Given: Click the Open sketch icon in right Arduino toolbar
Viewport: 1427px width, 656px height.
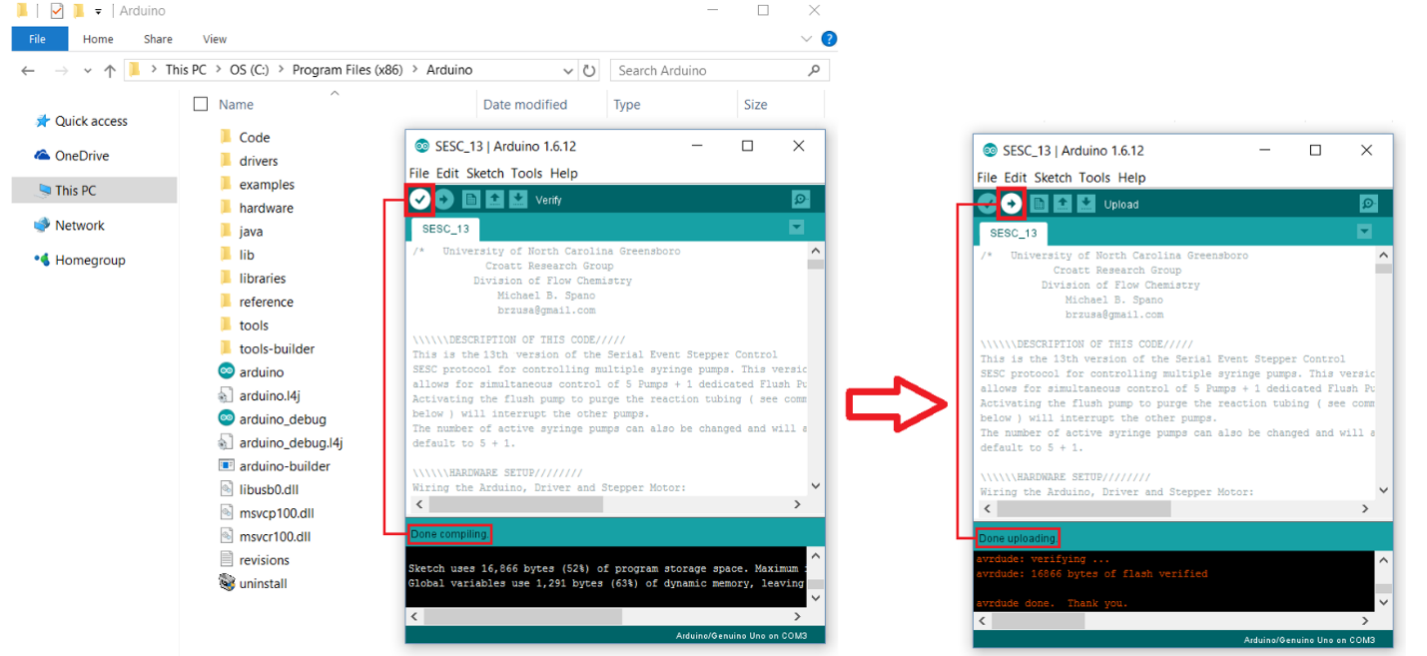Looking at the screenshot, I should 1063,204.
